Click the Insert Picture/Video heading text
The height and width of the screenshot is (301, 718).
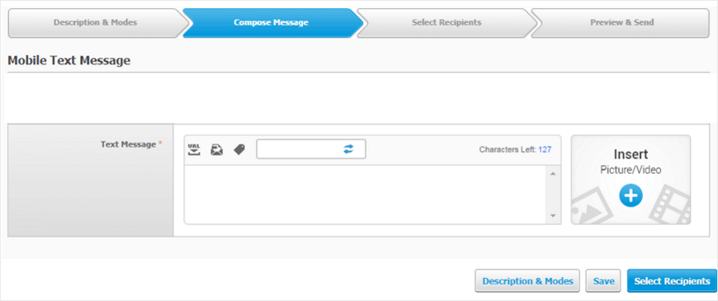[631, 161]
